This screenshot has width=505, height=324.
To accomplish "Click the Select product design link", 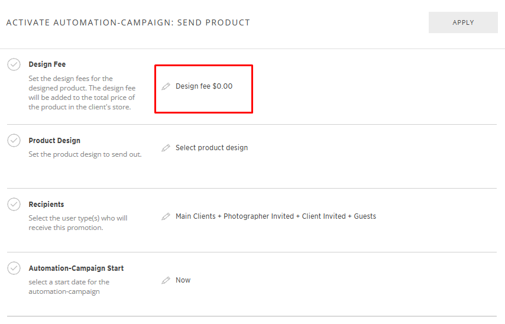I will pyautogui.click(x=212, y=148).
